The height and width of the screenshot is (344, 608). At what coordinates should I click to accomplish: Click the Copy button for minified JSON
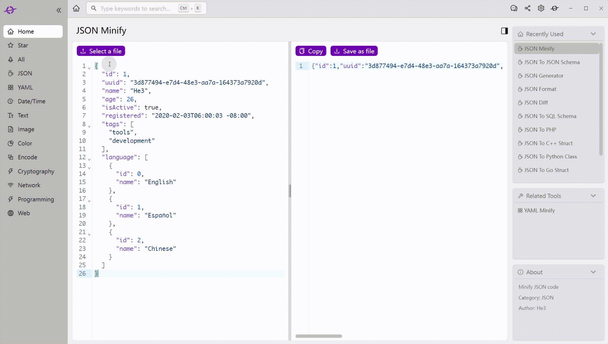(x=310, y=51)
